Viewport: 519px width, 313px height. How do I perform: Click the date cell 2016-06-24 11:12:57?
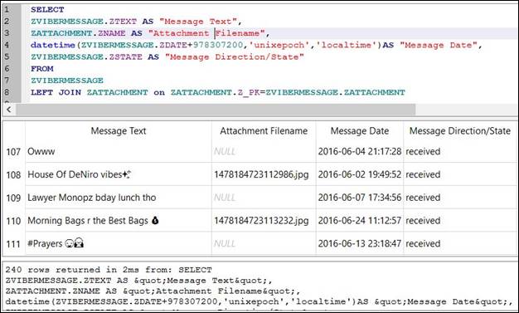click(x=360, y=221)
